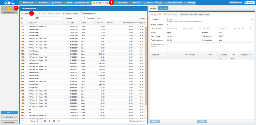The width and height of the screenshot is (256, 125).
Task: Click the Add invoice button
Action: (25, 13)
